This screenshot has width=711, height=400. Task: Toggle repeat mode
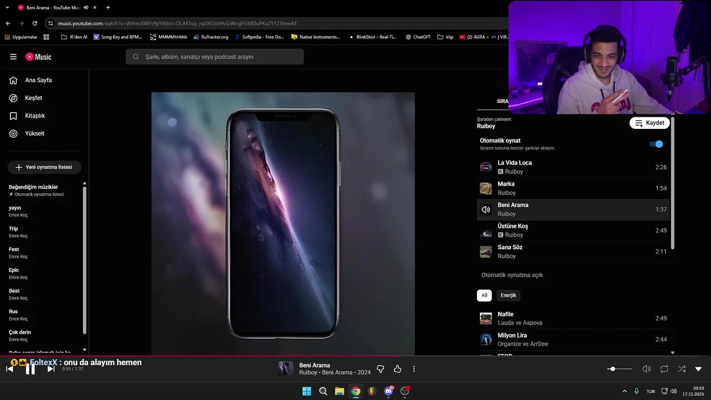pyautogui.click(x=664, y=369)
